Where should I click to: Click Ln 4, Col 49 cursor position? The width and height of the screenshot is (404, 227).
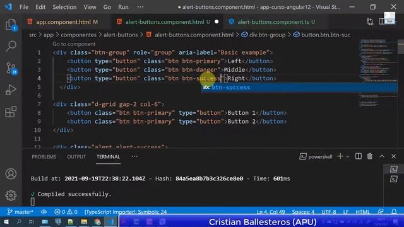271,212
